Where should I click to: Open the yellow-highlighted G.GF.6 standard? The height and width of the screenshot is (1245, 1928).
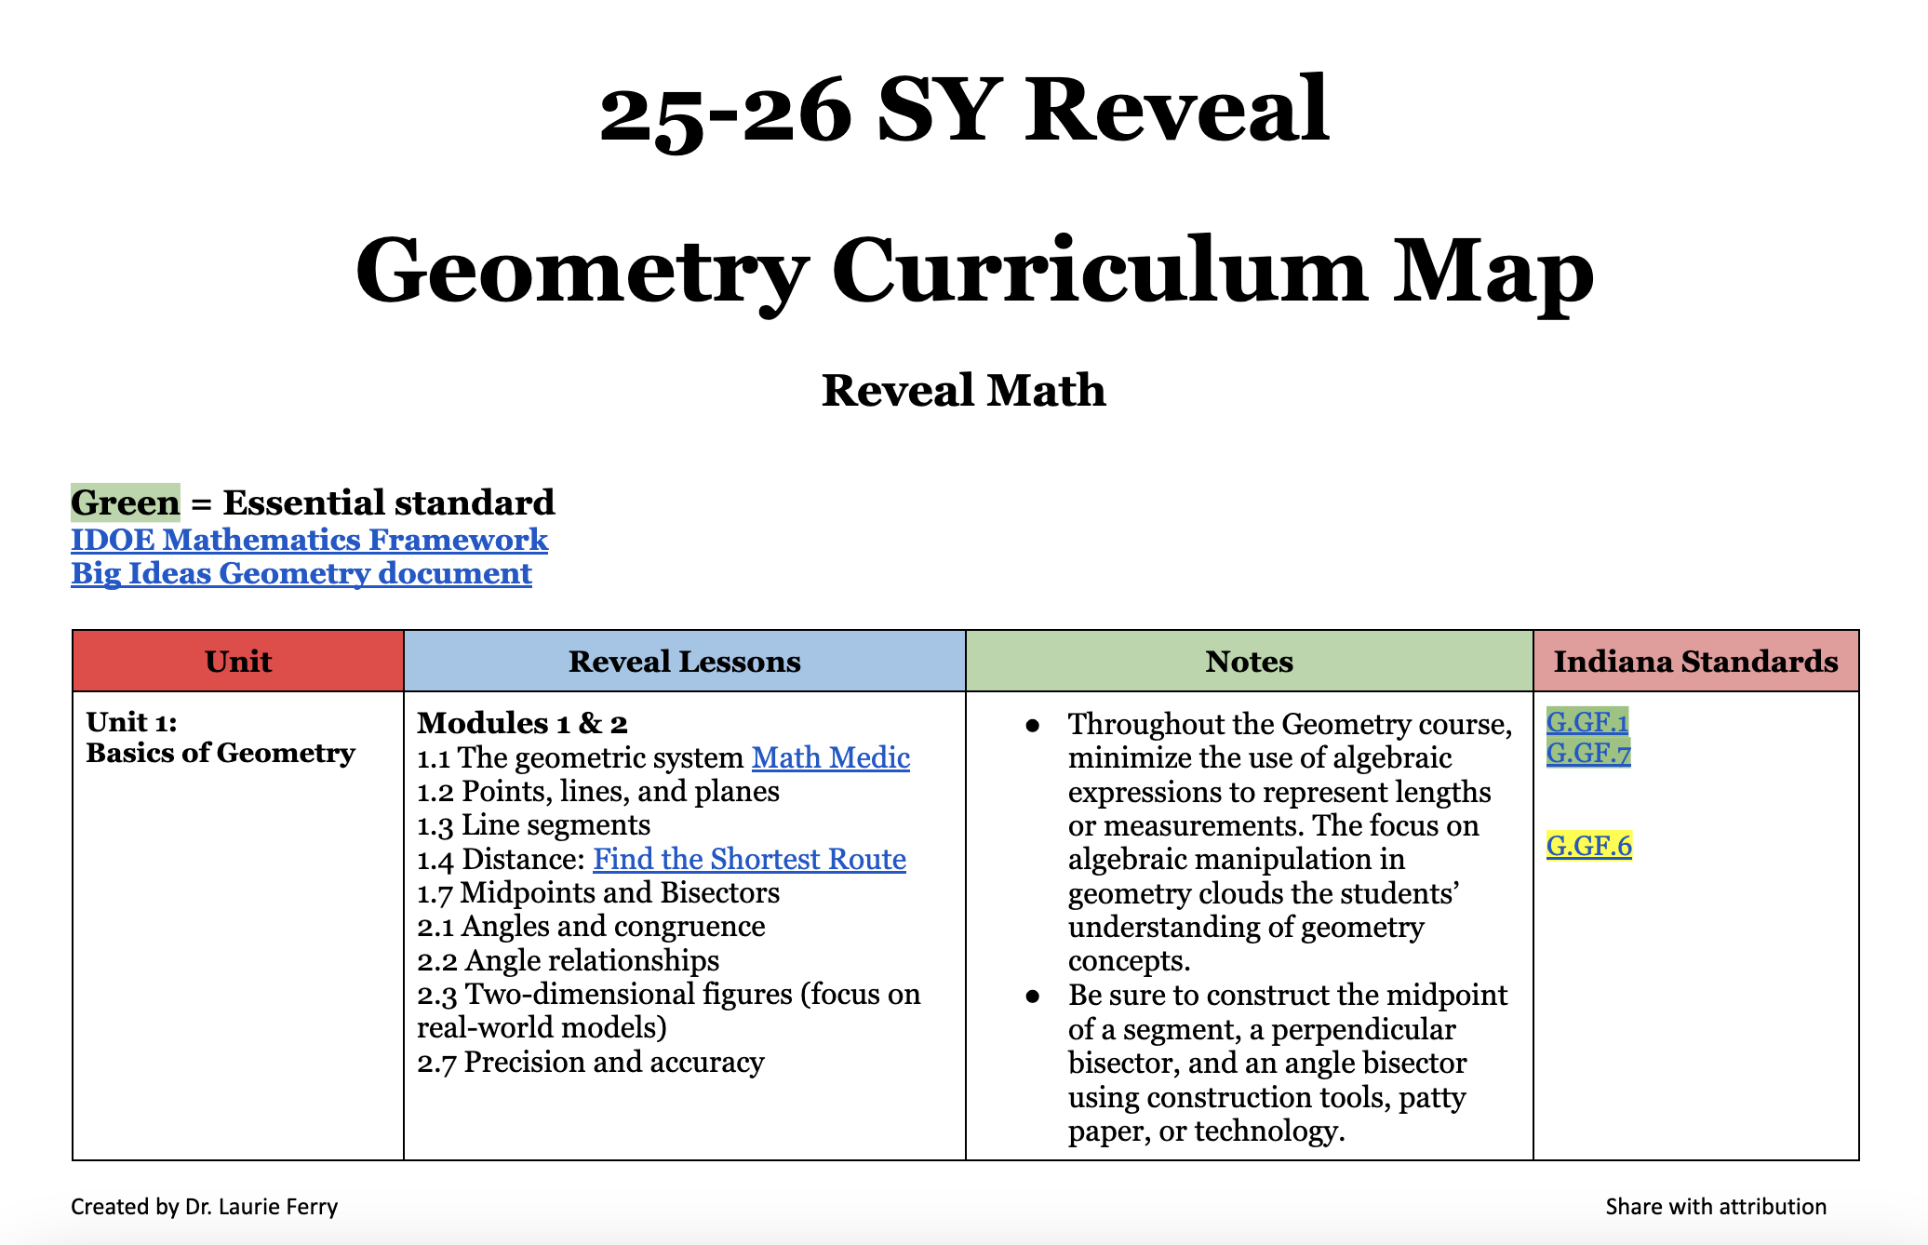point(1588,847)
